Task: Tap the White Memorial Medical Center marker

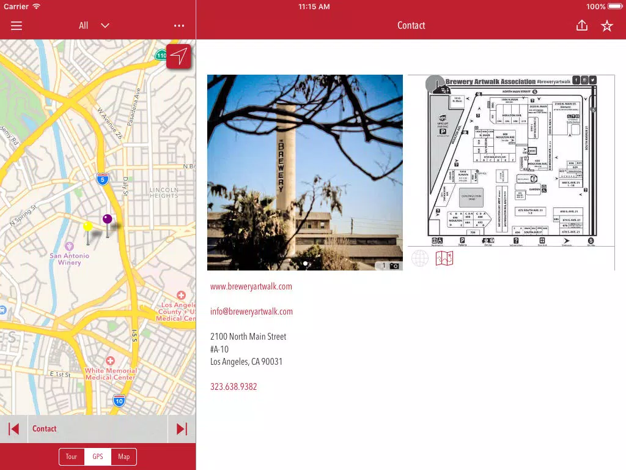Action: [110, 360]
